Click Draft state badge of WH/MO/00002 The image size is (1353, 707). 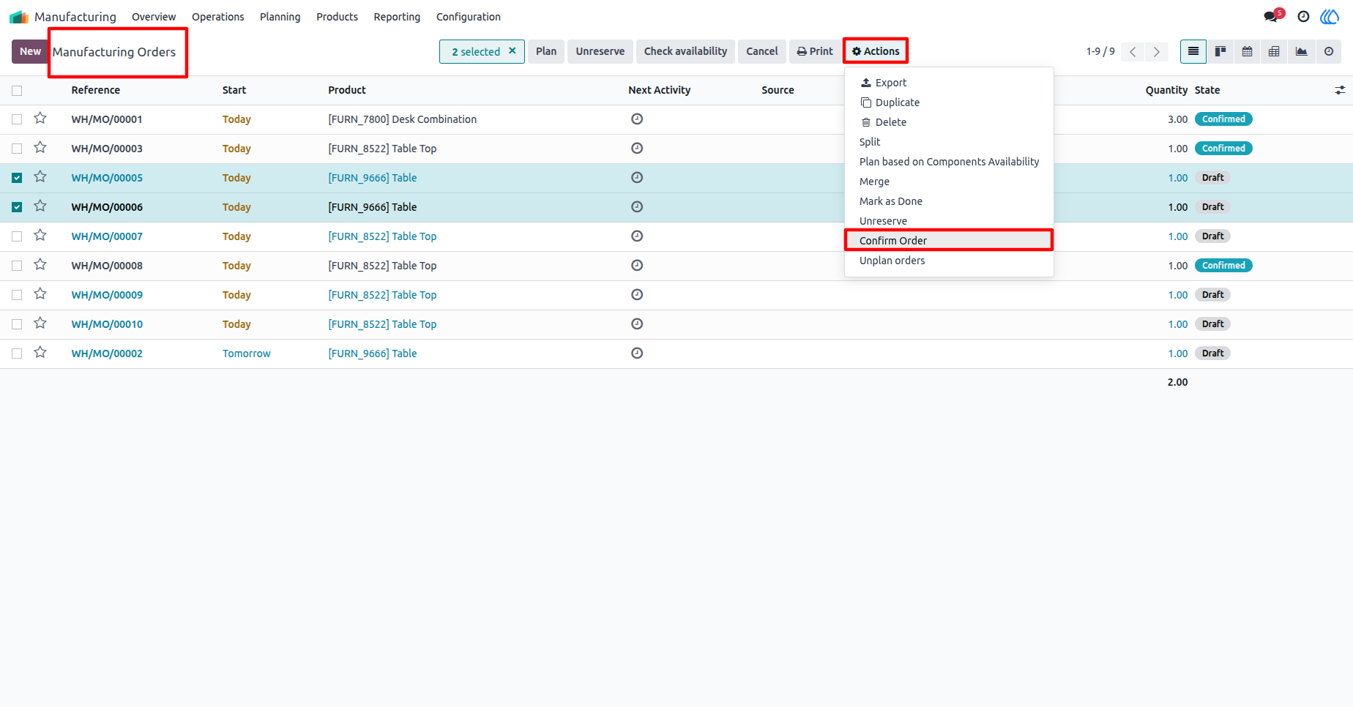click(x=1212, y=353)
